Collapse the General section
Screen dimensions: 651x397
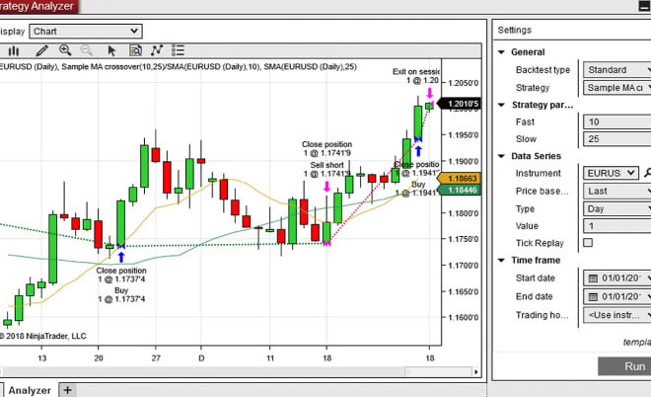point(501,52)
